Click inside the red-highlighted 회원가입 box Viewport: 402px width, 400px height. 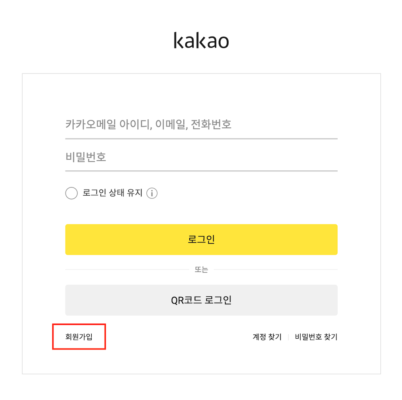[x=79, y=337]
